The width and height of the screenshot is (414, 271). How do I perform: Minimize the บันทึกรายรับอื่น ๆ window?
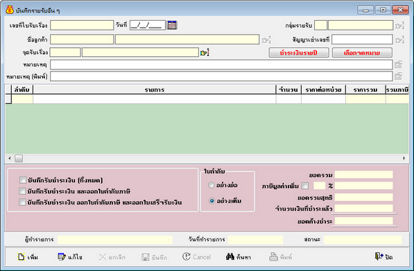[365, 10]
